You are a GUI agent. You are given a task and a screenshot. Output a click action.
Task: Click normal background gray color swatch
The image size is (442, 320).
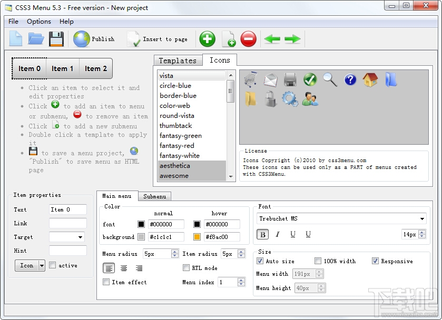pyautogui.click(x=141, y=237)
